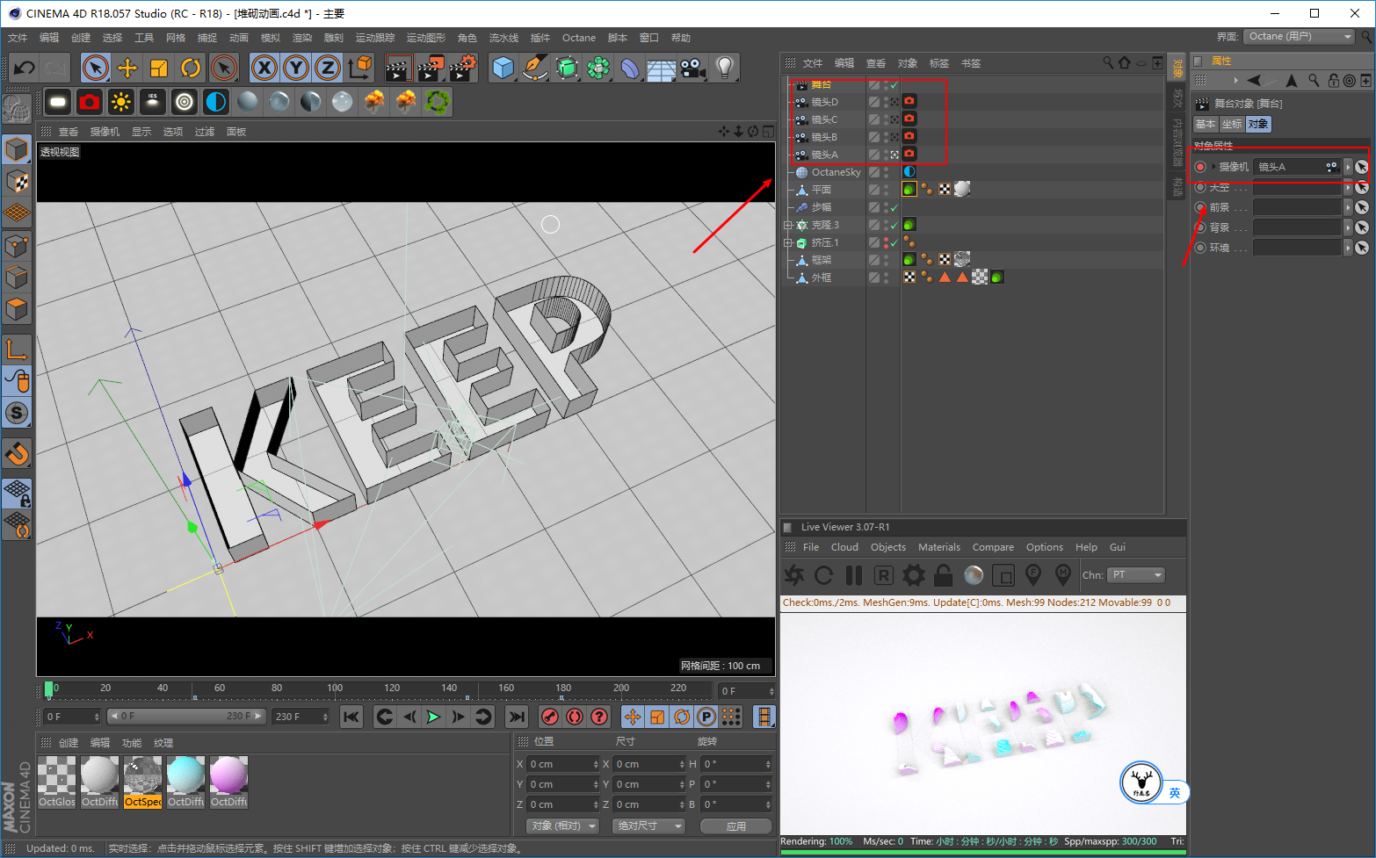Screen dimensions: 1376x858
Task: Pause rendering in Live Viewer
Action: pyautogui.click(x=854, y=575)
